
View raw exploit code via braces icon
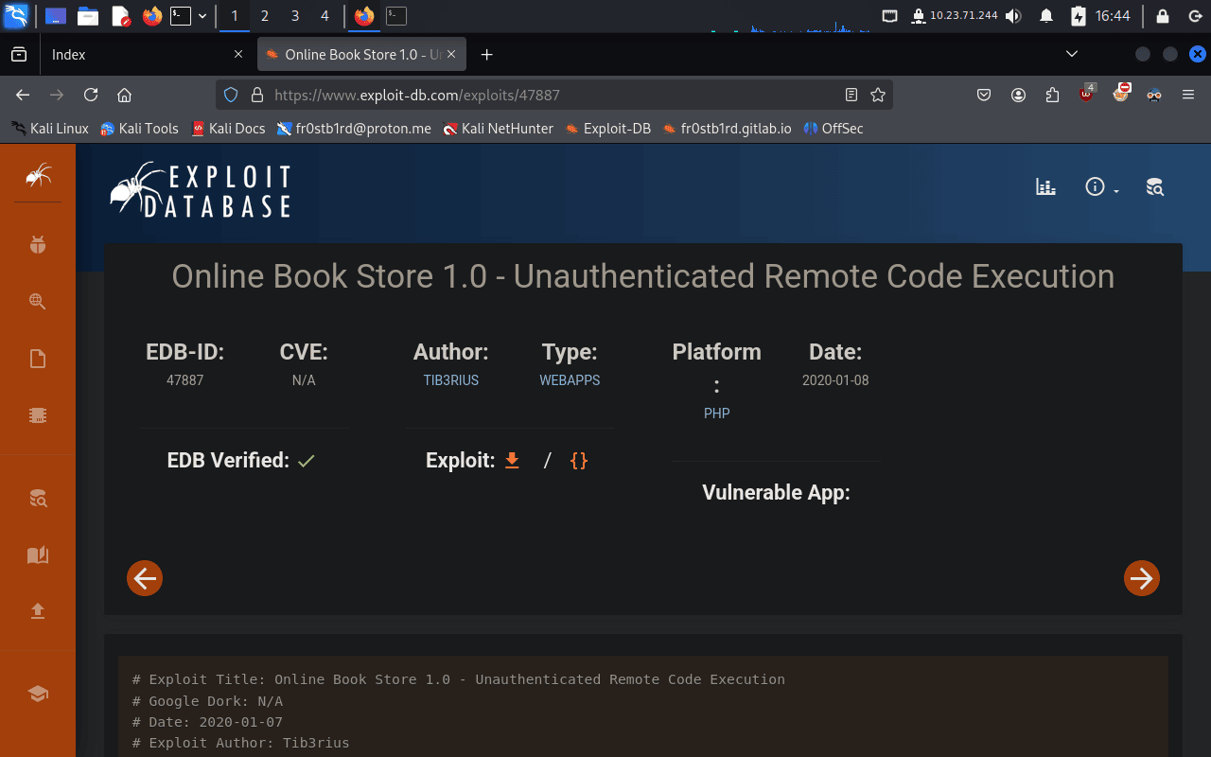point(579,461)
